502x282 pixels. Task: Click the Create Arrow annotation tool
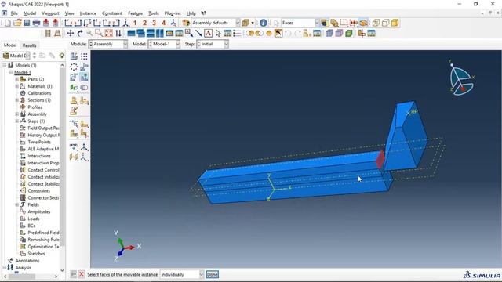point(198,33)
